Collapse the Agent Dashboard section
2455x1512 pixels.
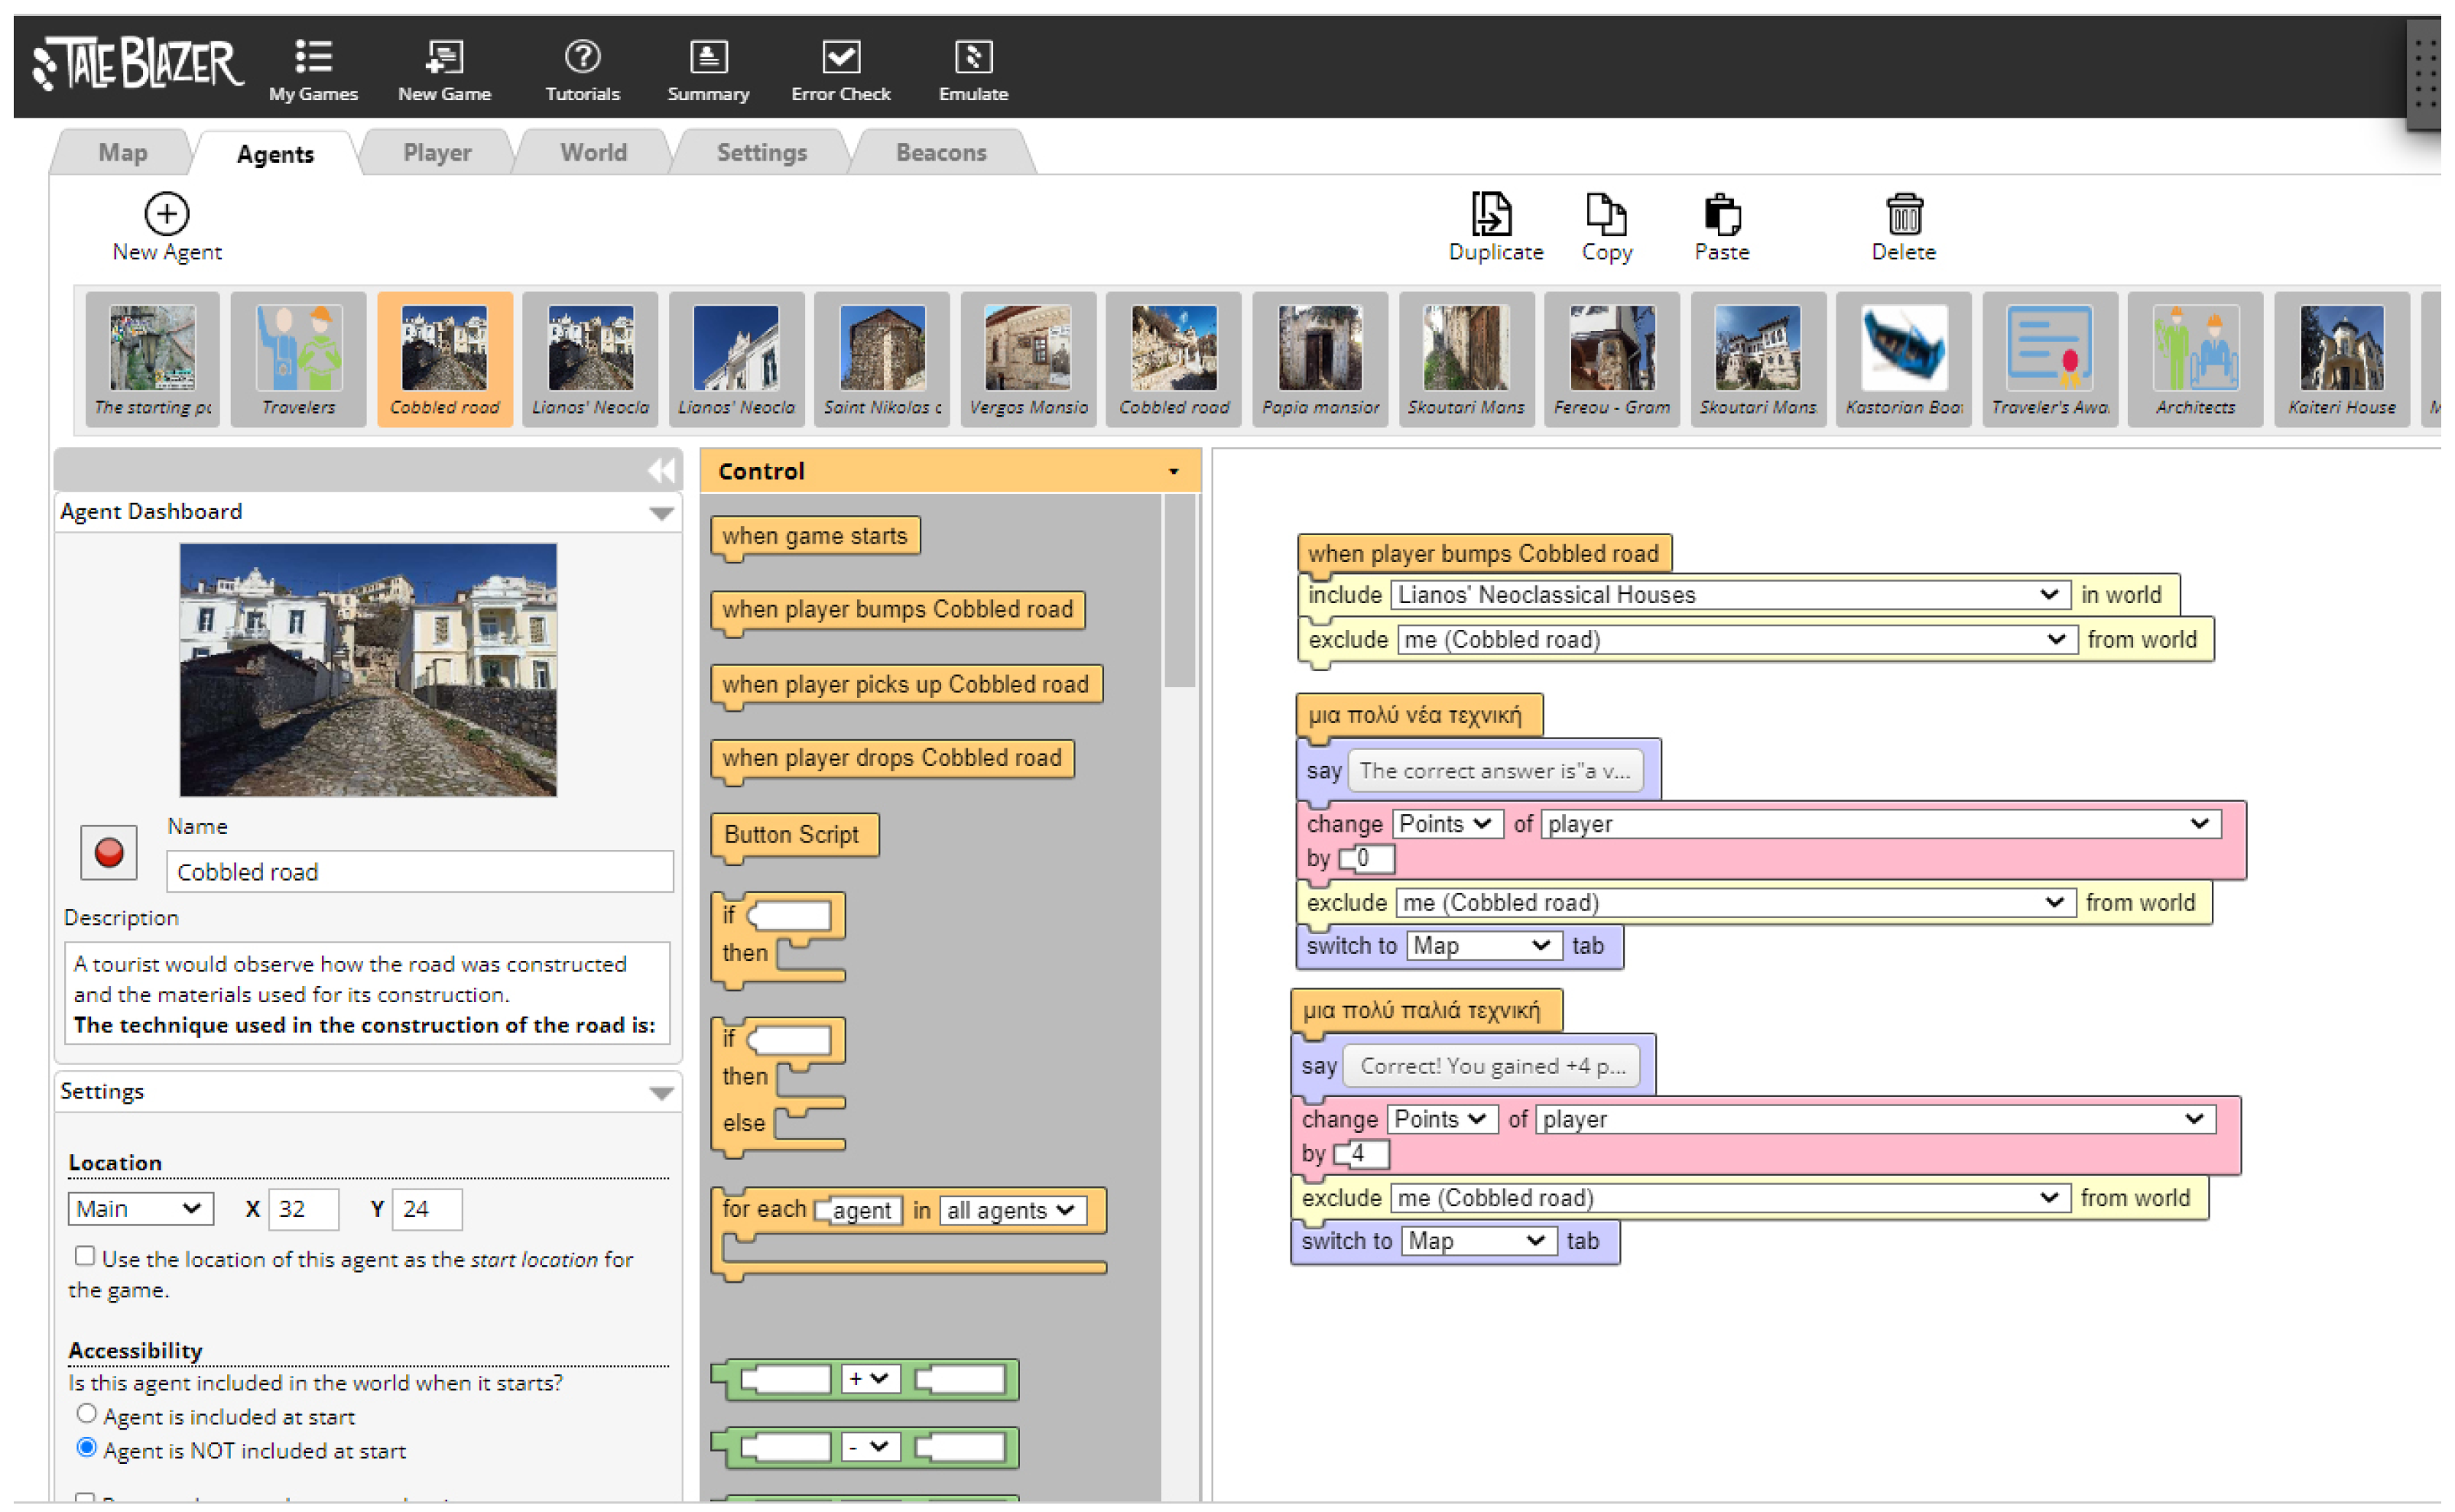[661, 513]
